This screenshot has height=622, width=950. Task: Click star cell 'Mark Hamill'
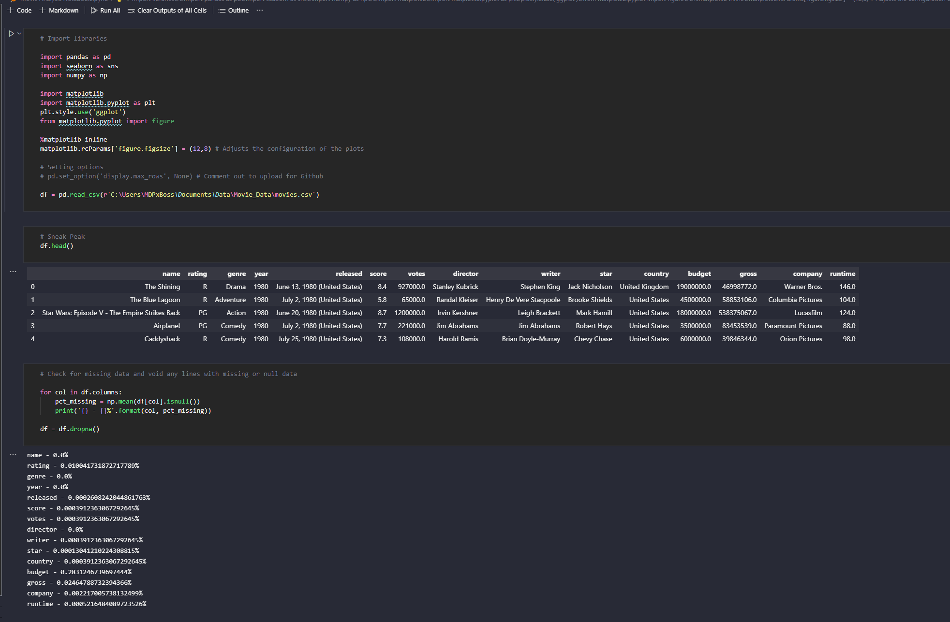(594, 313)
